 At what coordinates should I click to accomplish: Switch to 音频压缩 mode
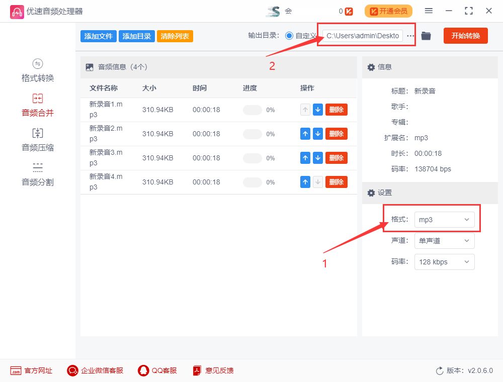click(x=37, y=139)
